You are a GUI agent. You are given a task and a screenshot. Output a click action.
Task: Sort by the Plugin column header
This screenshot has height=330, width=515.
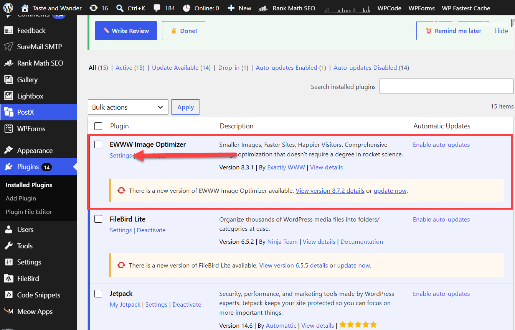coord(119,126)
